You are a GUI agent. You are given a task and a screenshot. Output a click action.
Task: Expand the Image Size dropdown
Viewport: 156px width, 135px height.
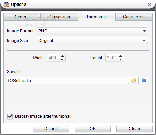92,41
